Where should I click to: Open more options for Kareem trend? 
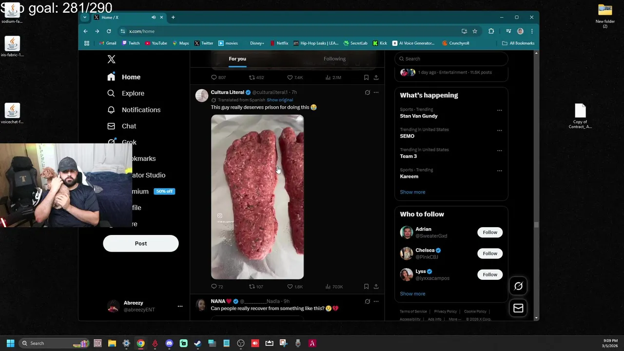499,171
